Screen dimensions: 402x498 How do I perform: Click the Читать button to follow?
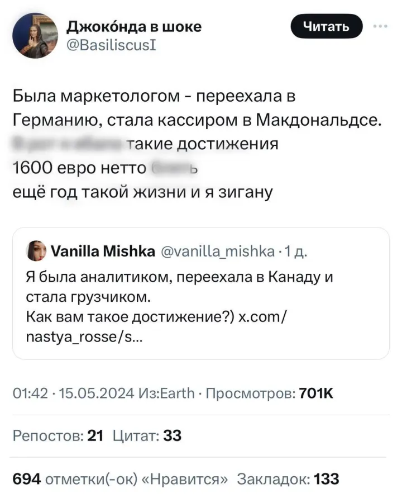click(326, 26)
